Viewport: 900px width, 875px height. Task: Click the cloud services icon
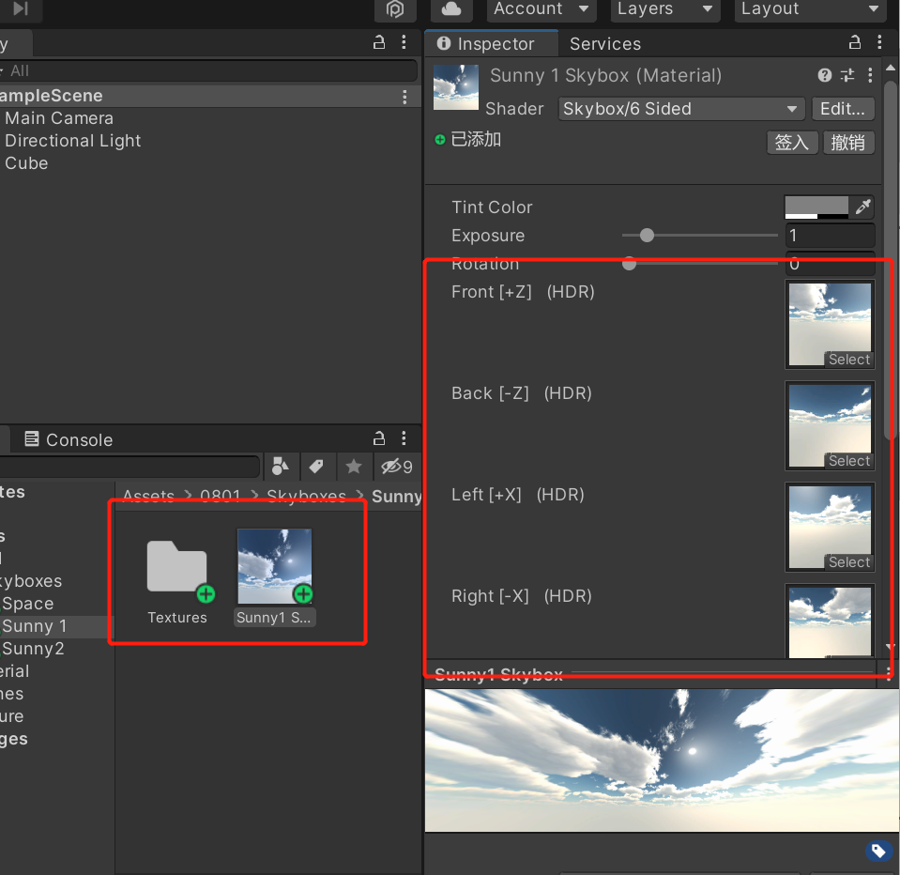tap(451, 9)
